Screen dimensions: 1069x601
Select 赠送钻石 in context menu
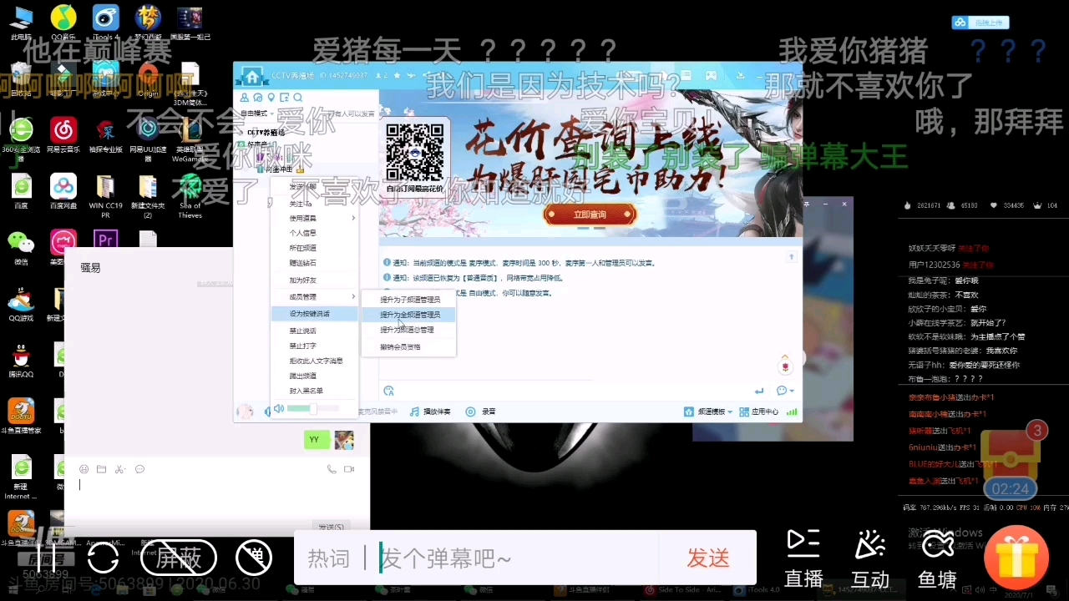pyautogui.click(x=315, y=263)
